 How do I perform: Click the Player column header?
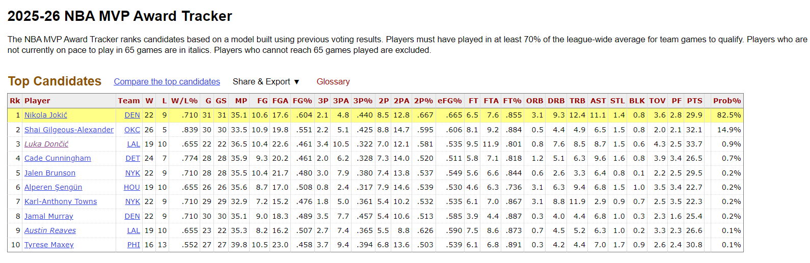coord(37,101)
